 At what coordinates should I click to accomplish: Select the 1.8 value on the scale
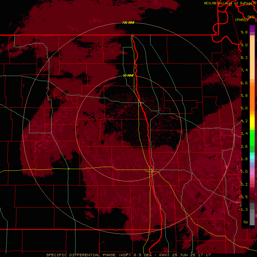click(244, 159)
